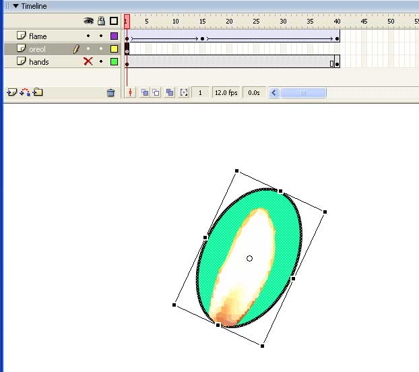
Task: Delete layer using the trash icon
Action: pyautogui.click(x=111, y=93)
